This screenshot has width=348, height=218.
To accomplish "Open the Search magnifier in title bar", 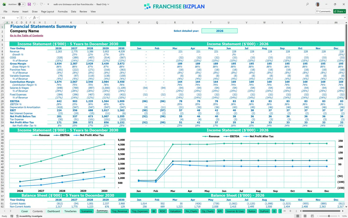I will pyautogui.click(x=307, y=4).
